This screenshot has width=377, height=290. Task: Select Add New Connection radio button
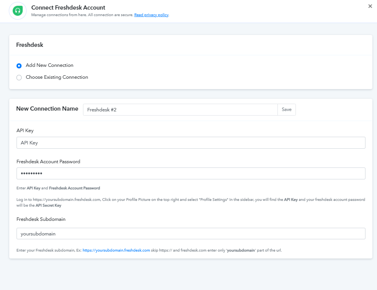click(x=19, y=66)
